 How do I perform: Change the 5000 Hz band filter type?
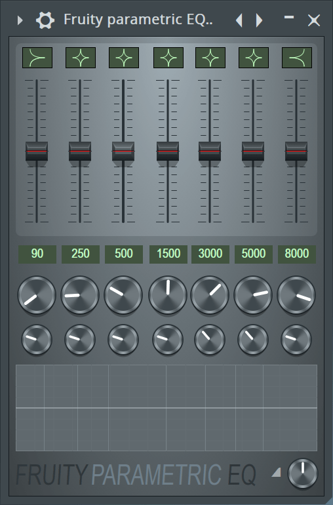(x=254, y=58)
